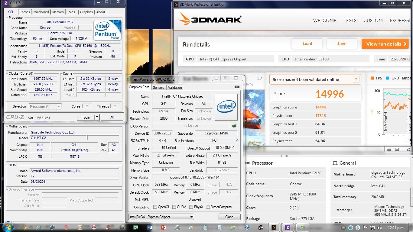The width and height of the screenshot is (413, 232).
Task: Click the Tools button in CPU-Z
Action: pos(86,117)
